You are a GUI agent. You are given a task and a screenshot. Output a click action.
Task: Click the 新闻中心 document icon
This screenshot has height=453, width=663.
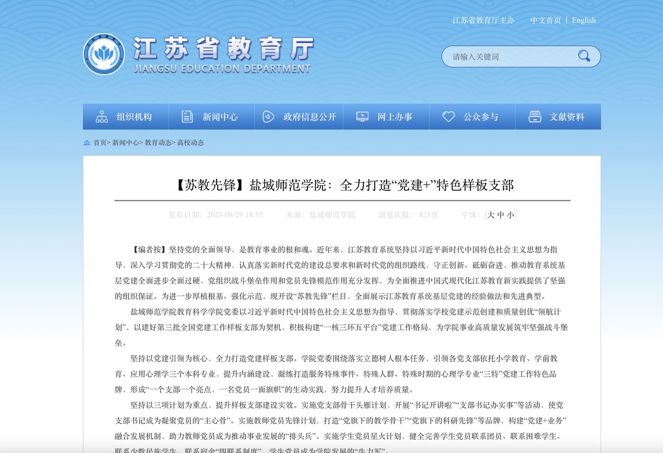187,116
